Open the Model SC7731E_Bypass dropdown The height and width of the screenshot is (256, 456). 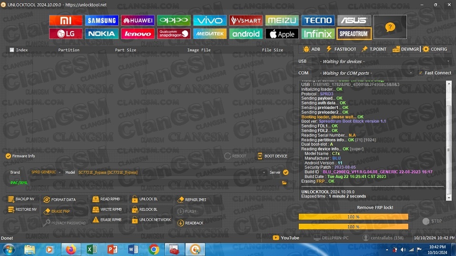coord(172,172)
